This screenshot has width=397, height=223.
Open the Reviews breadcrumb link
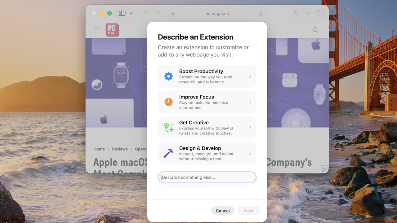[x=120, y=149]
